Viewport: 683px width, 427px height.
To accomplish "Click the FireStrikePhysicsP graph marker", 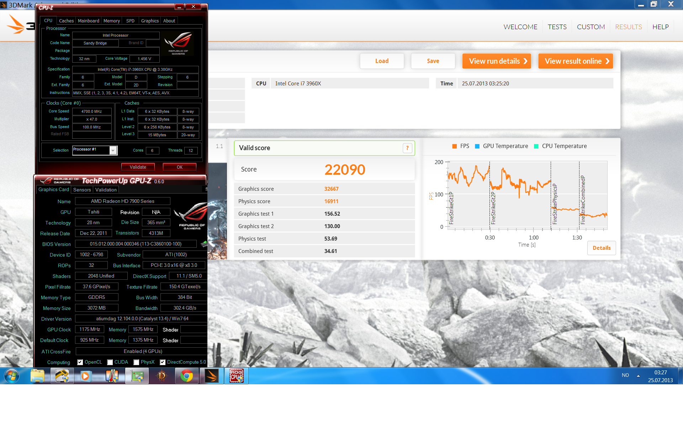I will click(x=555, y=204).
